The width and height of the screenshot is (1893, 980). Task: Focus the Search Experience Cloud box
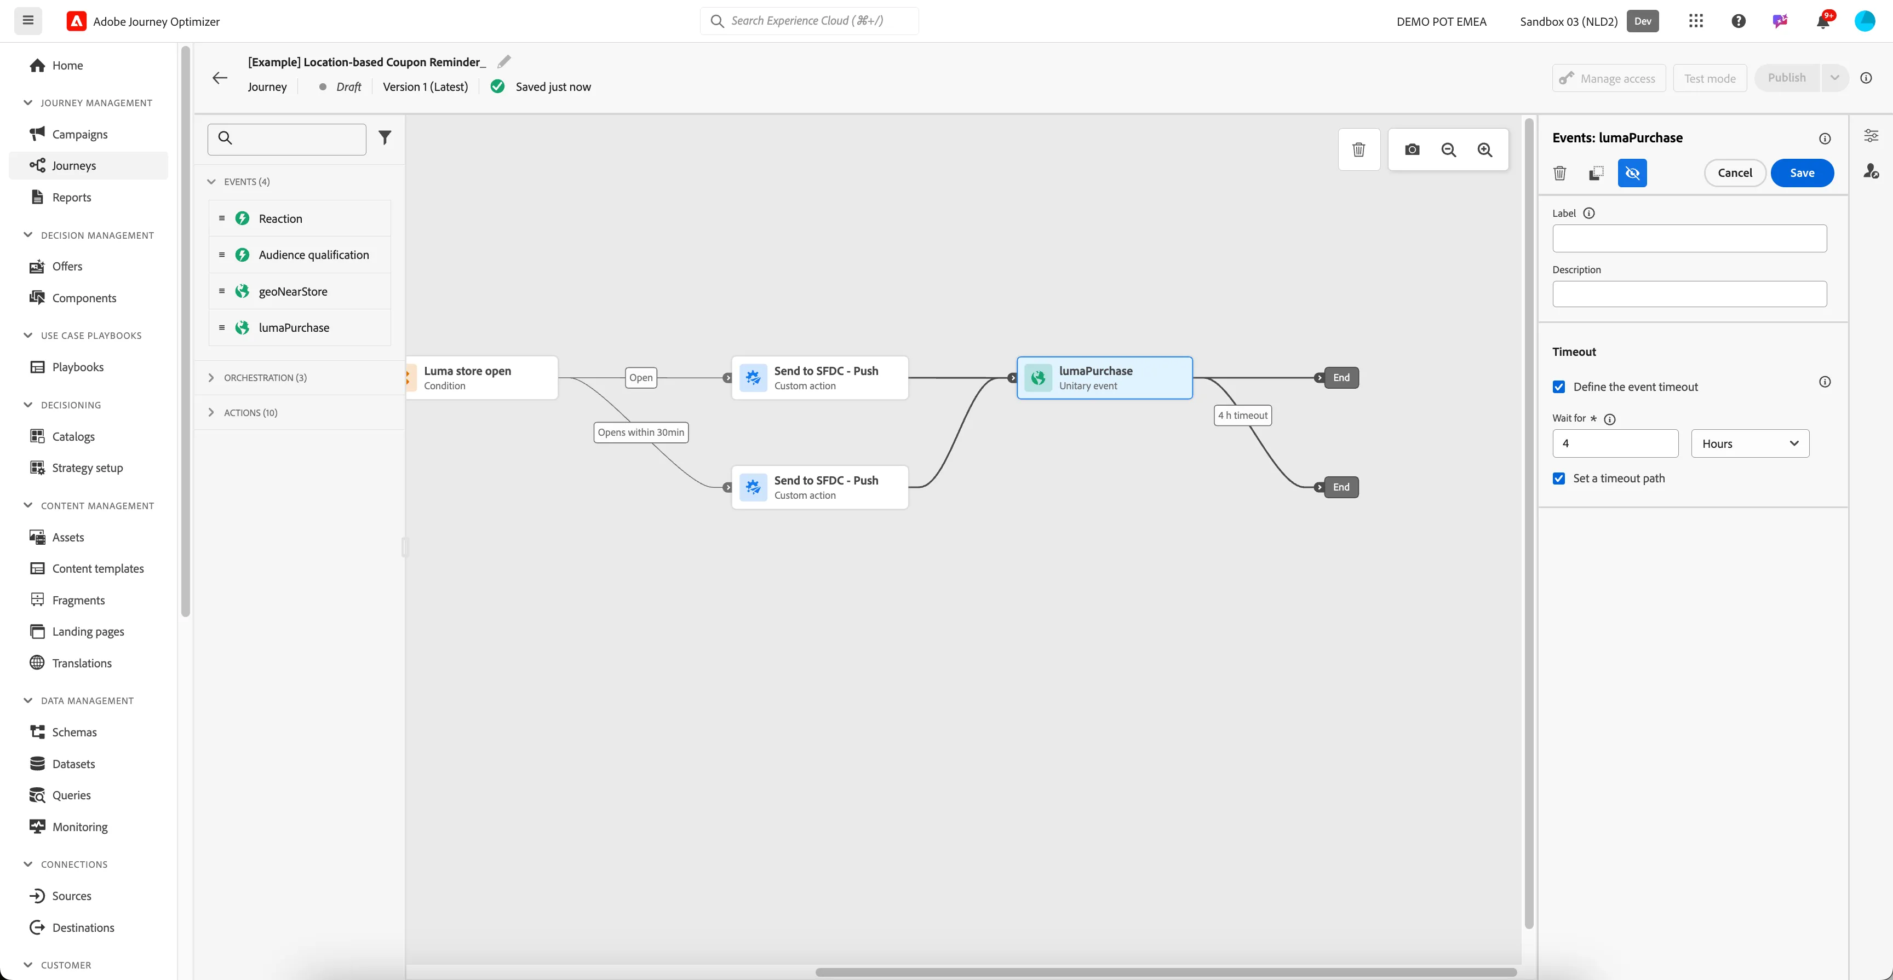(809, 21)
